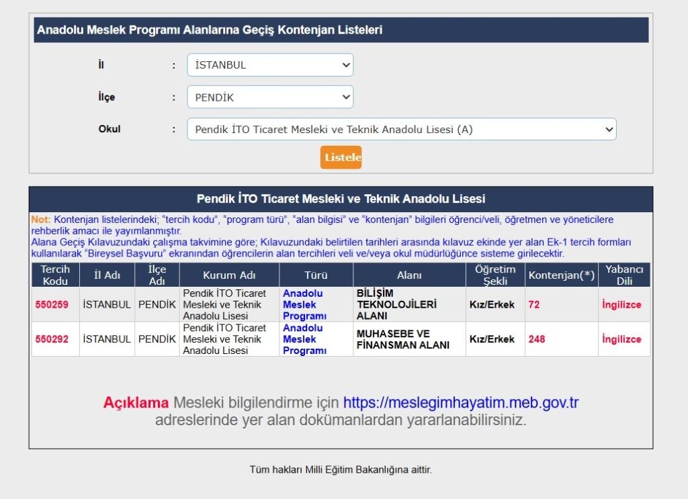
Task: Click the kontenjan value 248
Action: (x=537, y=339)
